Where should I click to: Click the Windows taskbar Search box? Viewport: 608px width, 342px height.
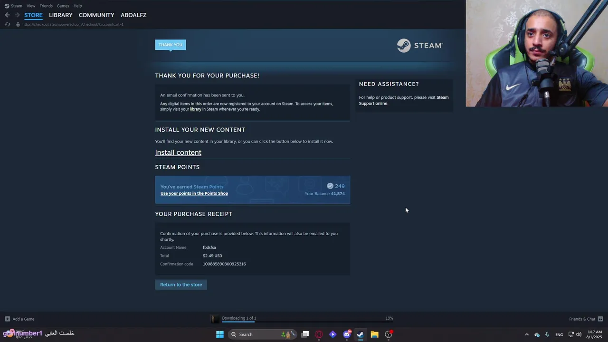[x=262, y=334]
